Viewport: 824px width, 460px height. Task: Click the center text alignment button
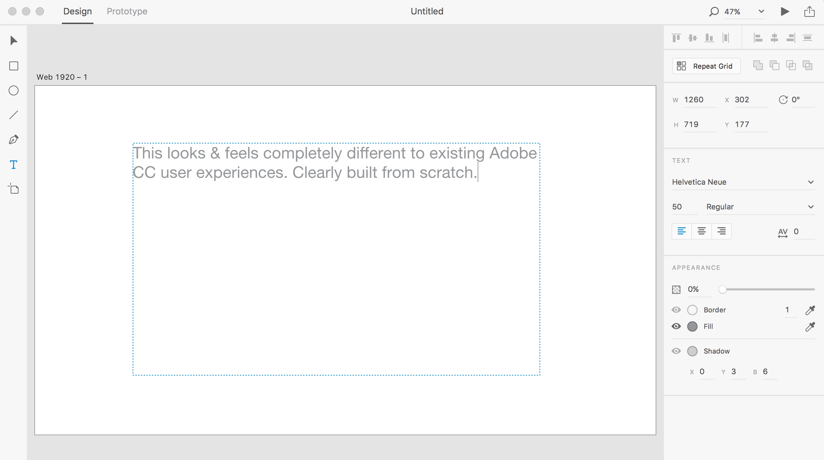702,231
